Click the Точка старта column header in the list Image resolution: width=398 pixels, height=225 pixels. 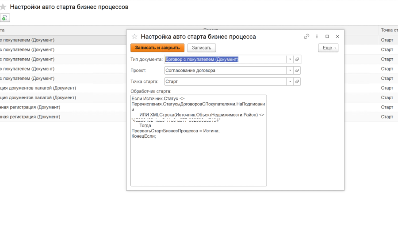(388, 30)
